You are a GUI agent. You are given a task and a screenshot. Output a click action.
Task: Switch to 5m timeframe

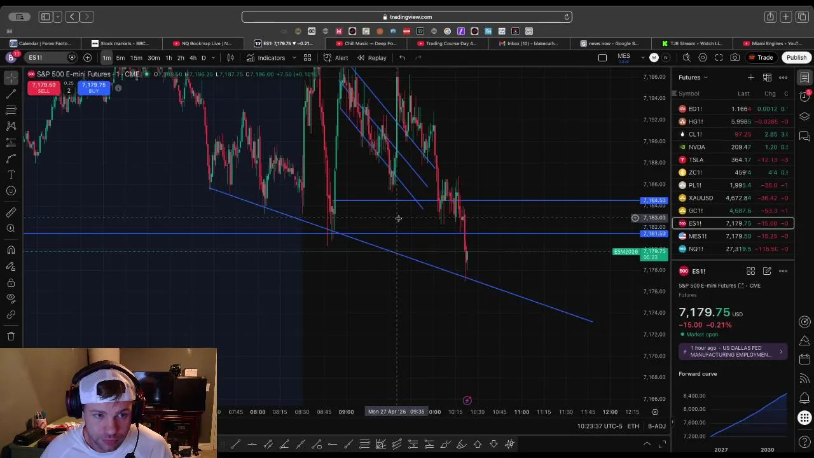tap(120, 58)
